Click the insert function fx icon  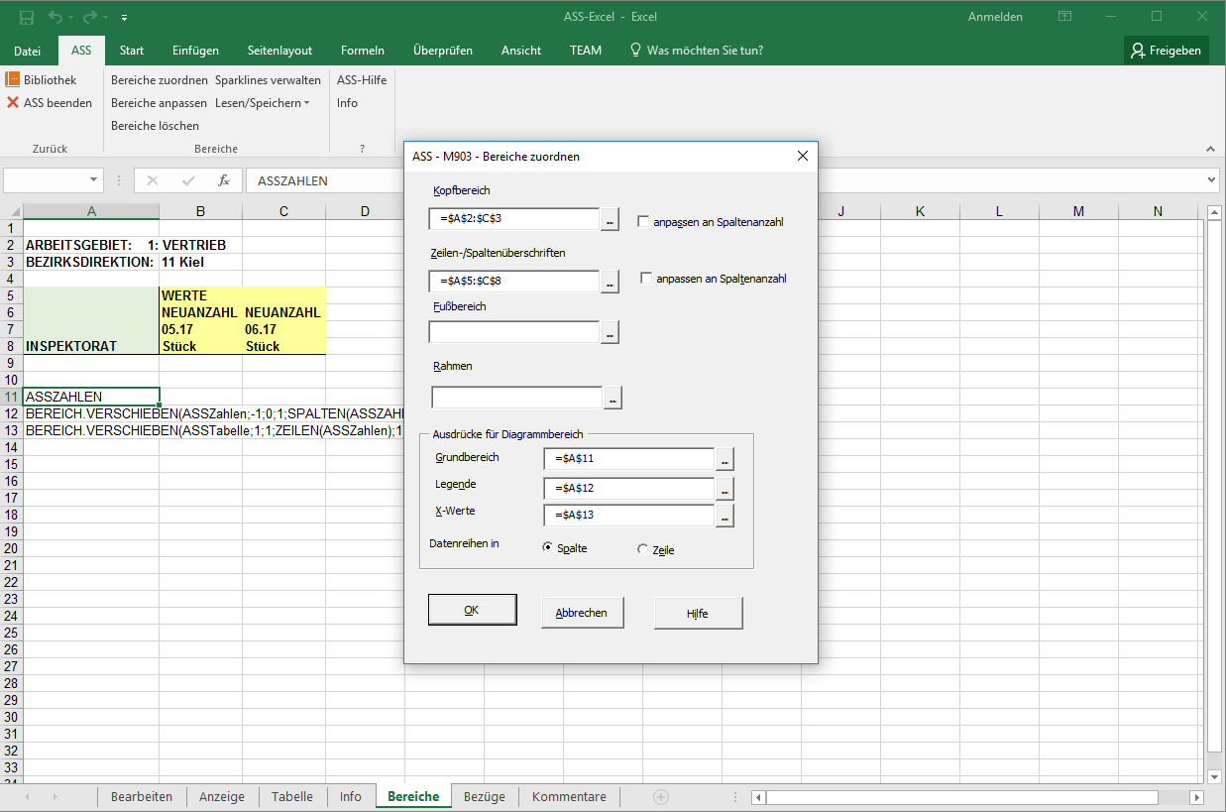coord(224,180)
